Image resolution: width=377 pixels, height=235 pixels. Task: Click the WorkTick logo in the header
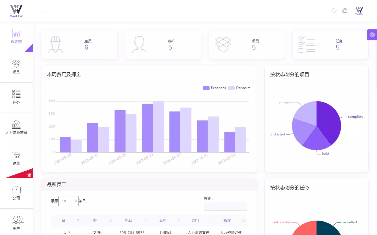click(x=16, y=11)
